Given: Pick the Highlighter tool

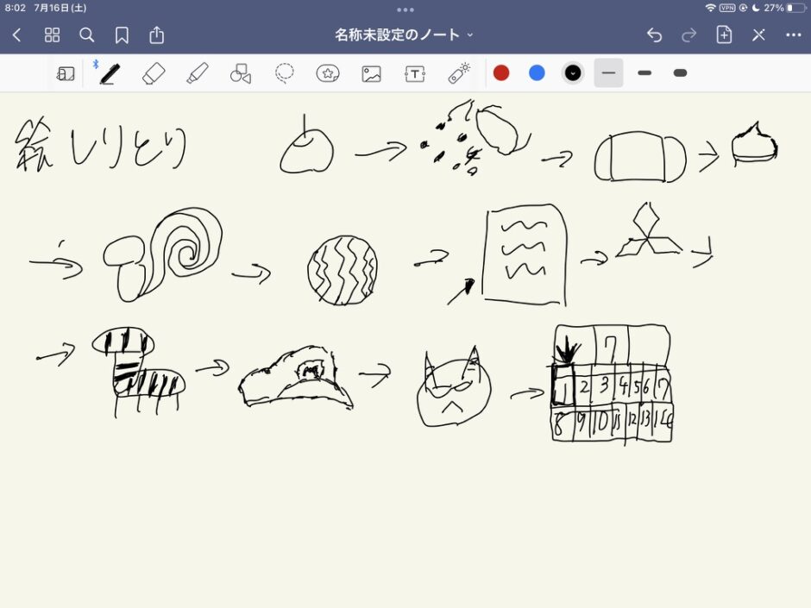Looking at the screenshot, I should pyautogui.click(x=197, y=73).
